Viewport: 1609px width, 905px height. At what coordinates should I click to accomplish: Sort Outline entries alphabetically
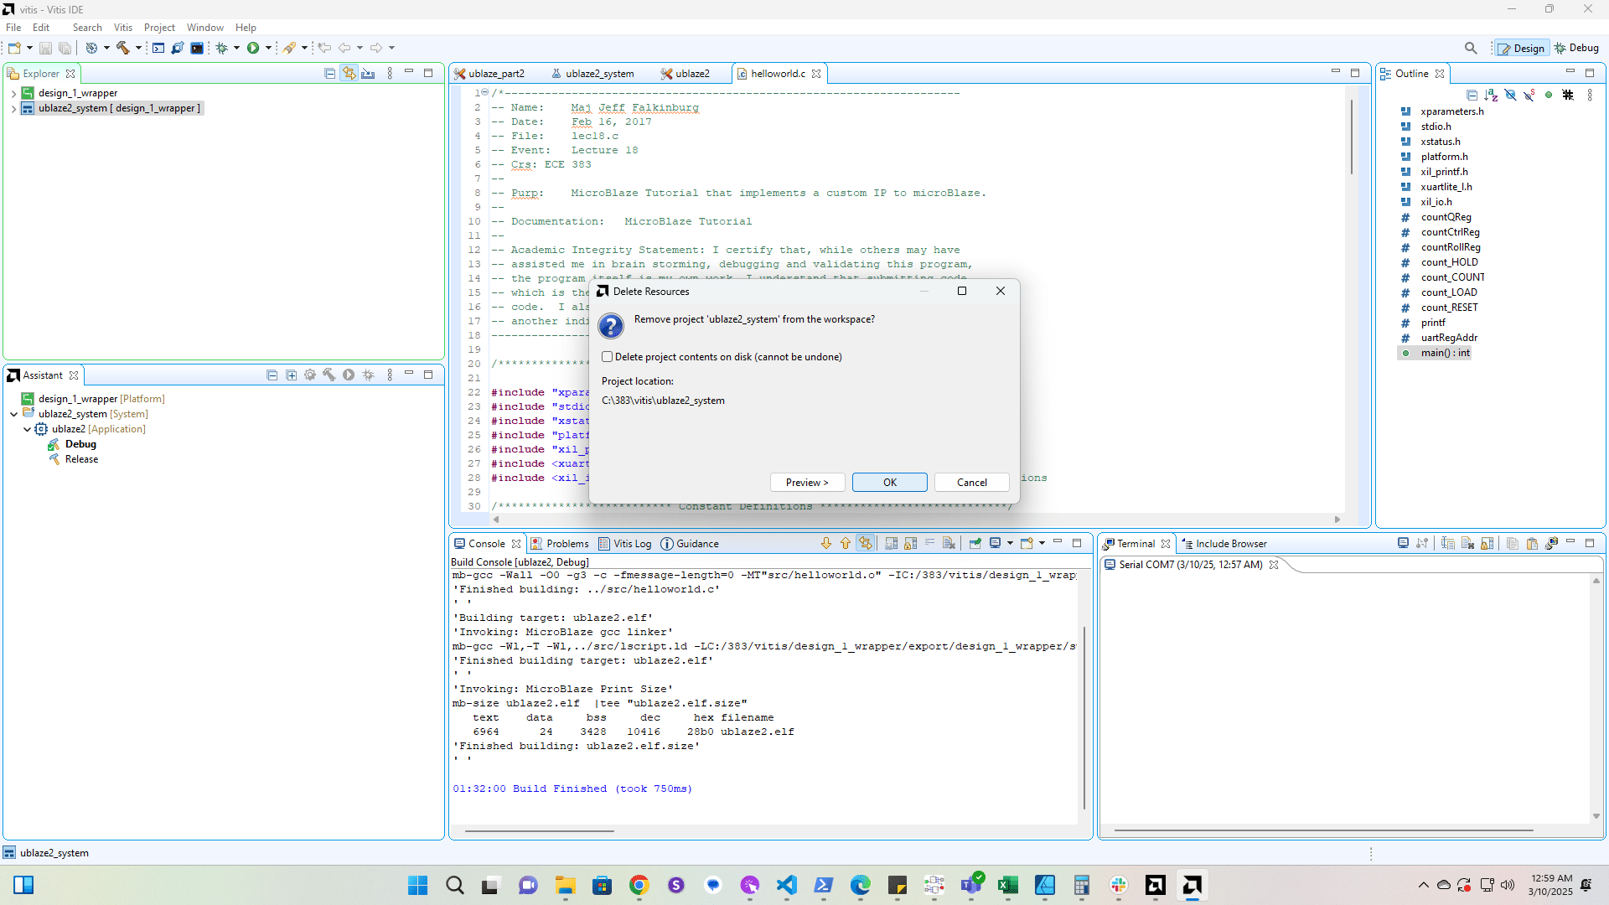1493,95
